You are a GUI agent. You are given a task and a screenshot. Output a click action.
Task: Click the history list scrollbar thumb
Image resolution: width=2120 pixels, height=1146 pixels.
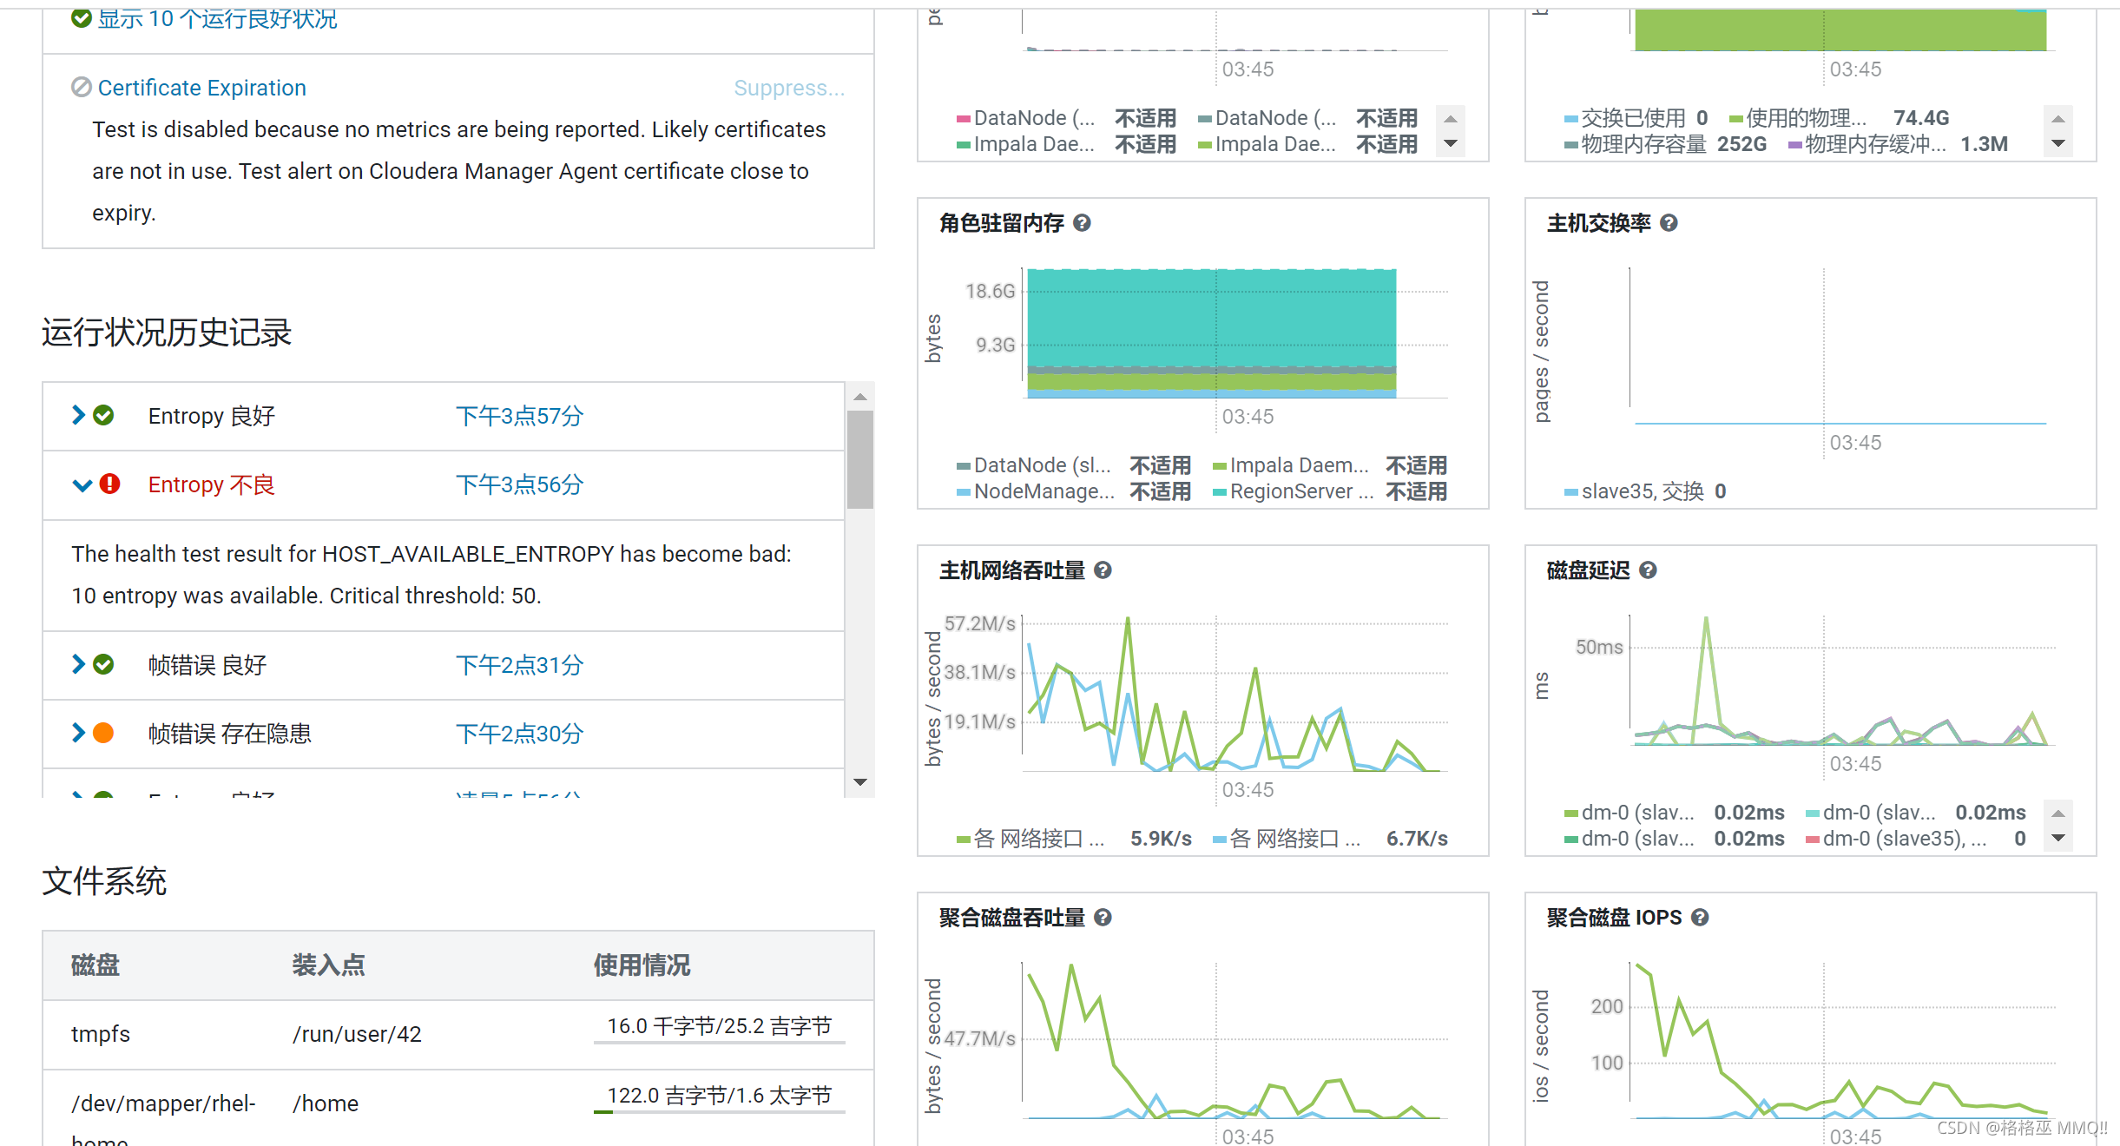tap(859, 459)
